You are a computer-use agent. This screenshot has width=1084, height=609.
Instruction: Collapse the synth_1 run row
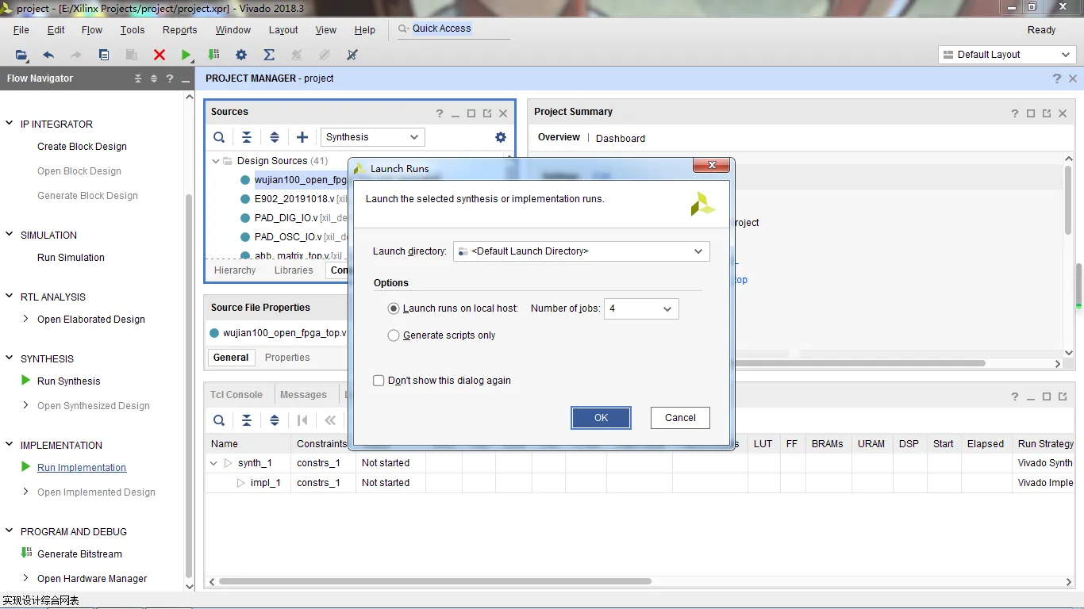coord(213,463)
